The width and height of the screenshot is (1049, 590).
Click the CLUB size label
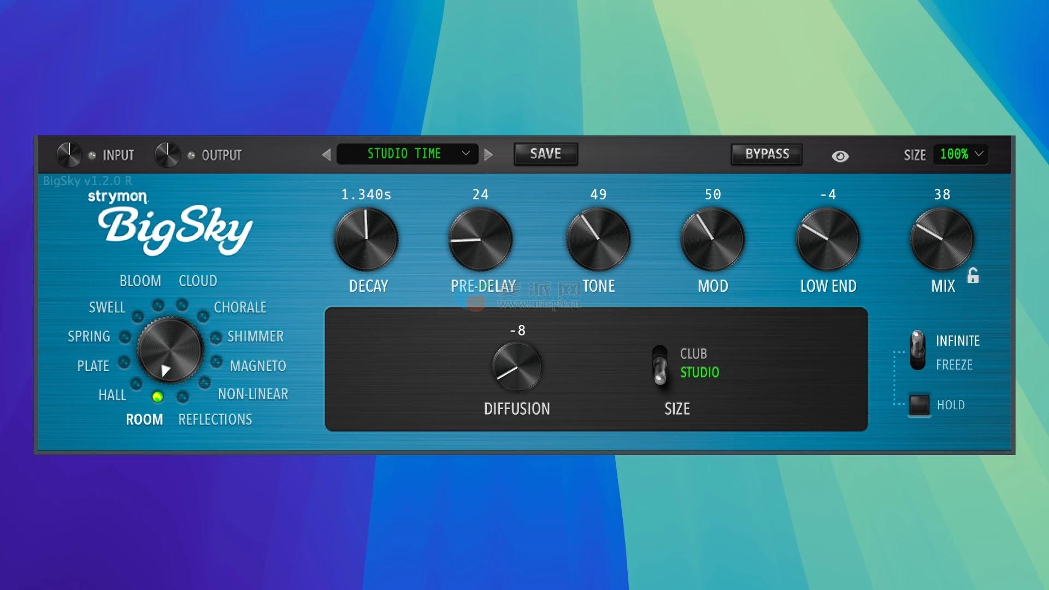coord(693,354)
